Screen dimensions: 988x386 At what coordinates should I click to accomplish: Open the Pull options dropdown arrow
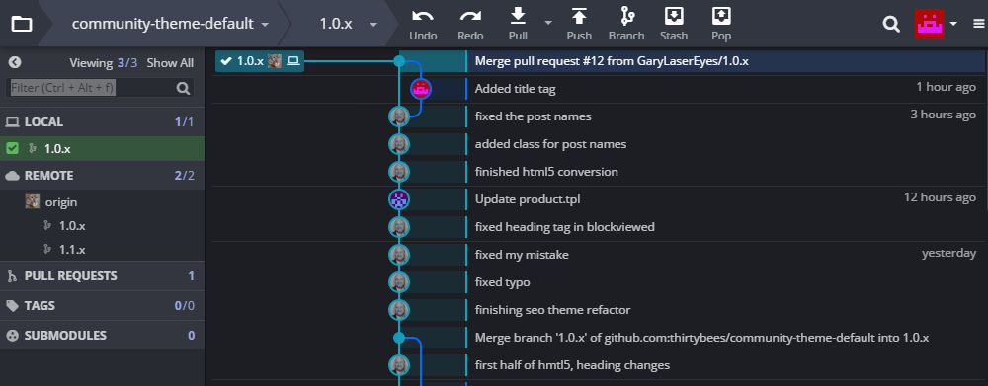[x=548, y=22]
